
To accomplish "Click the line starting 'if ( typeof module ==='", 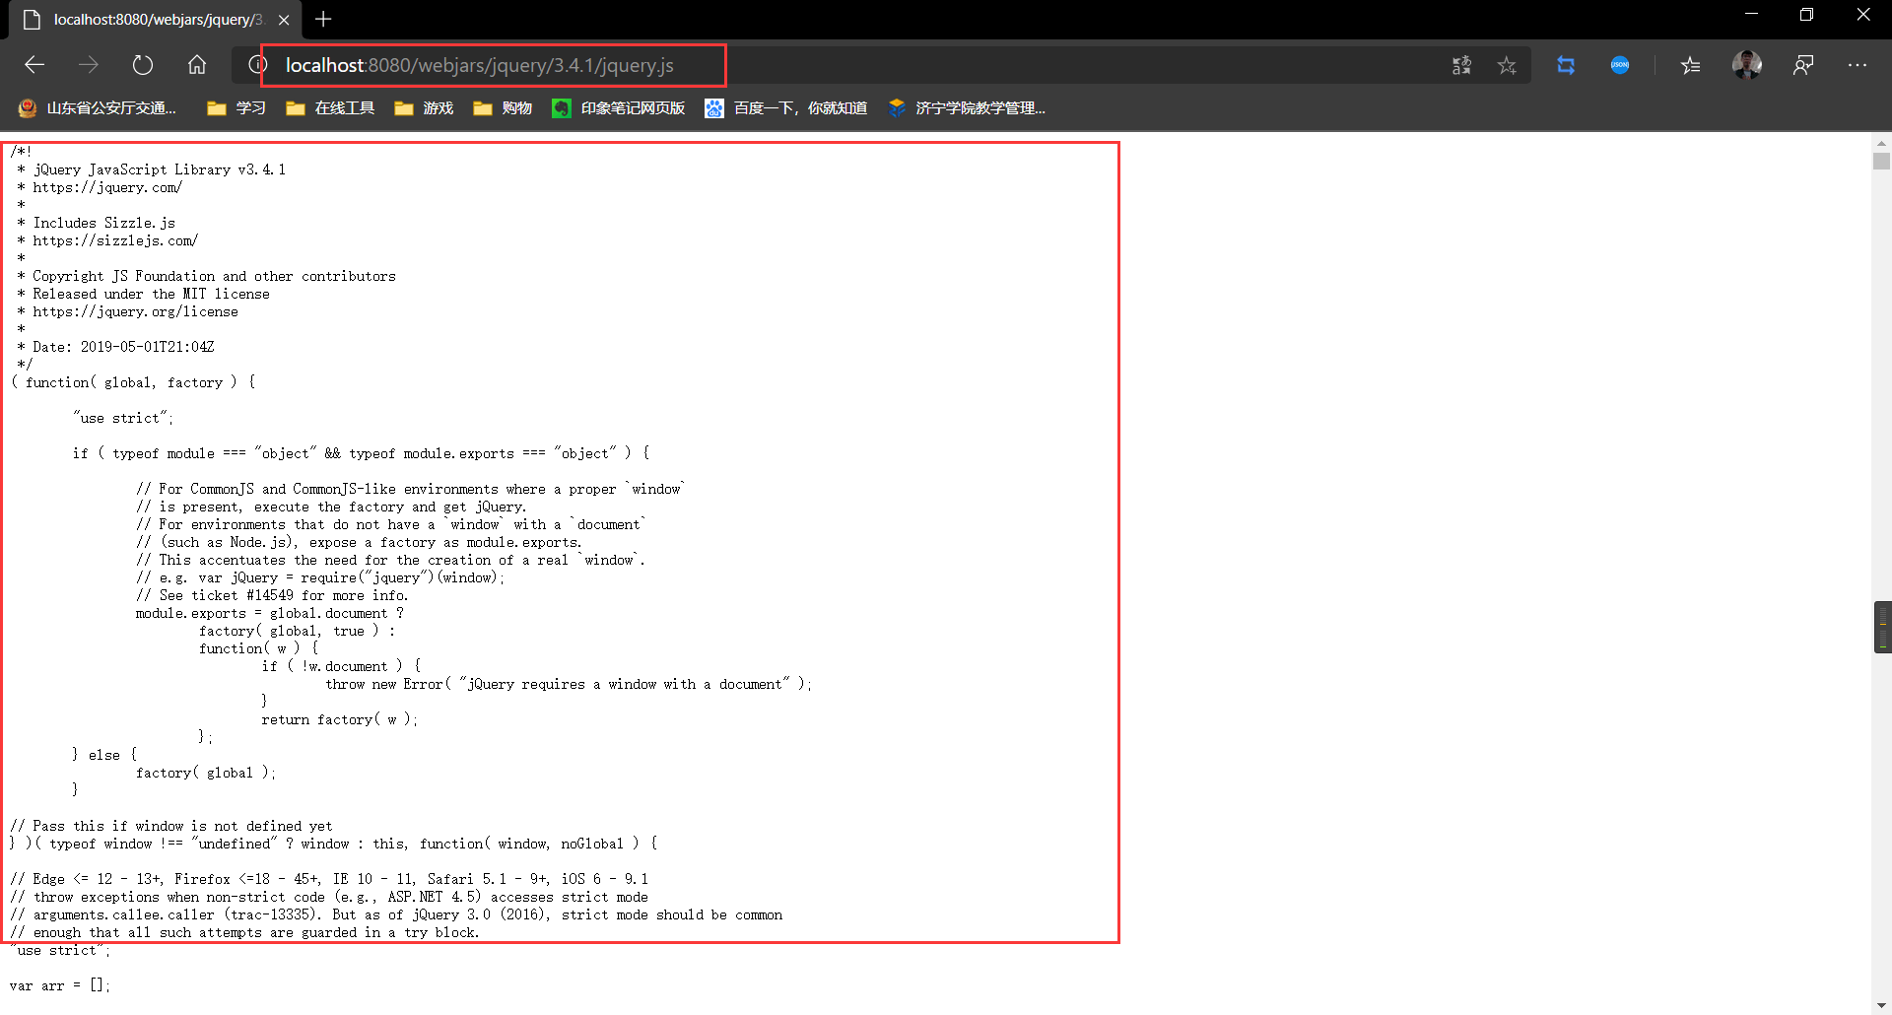I will 361,453.
